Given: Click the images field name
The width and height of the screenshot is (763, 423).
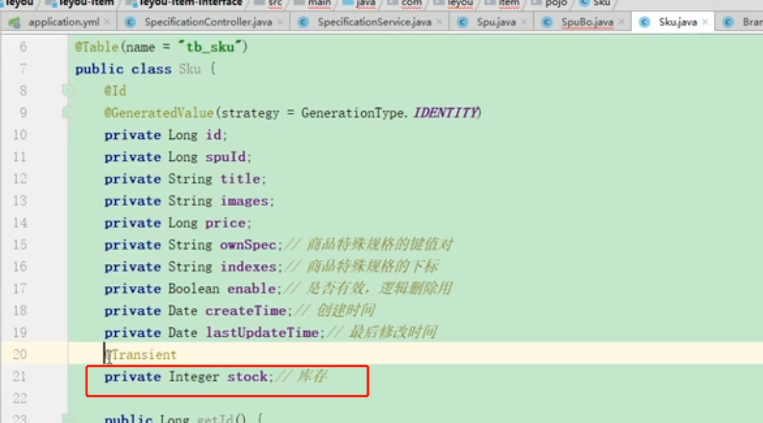Looking at the screenshot, I should tap(244, 201).
